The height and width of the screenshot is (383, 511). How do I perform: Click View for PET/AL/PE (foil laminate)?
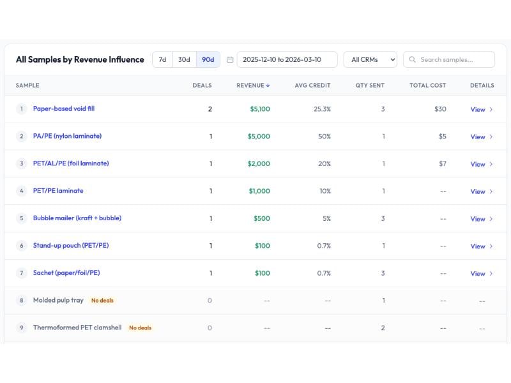(478, 164)
